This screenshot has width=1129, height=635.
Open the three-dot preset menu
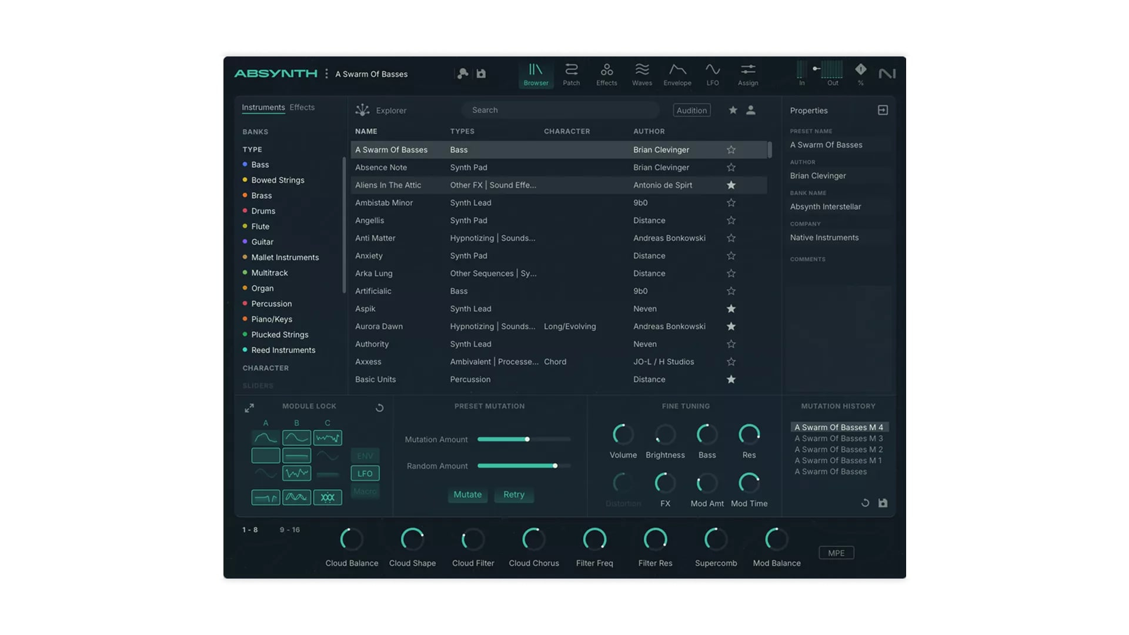click(x=326, y=73)
